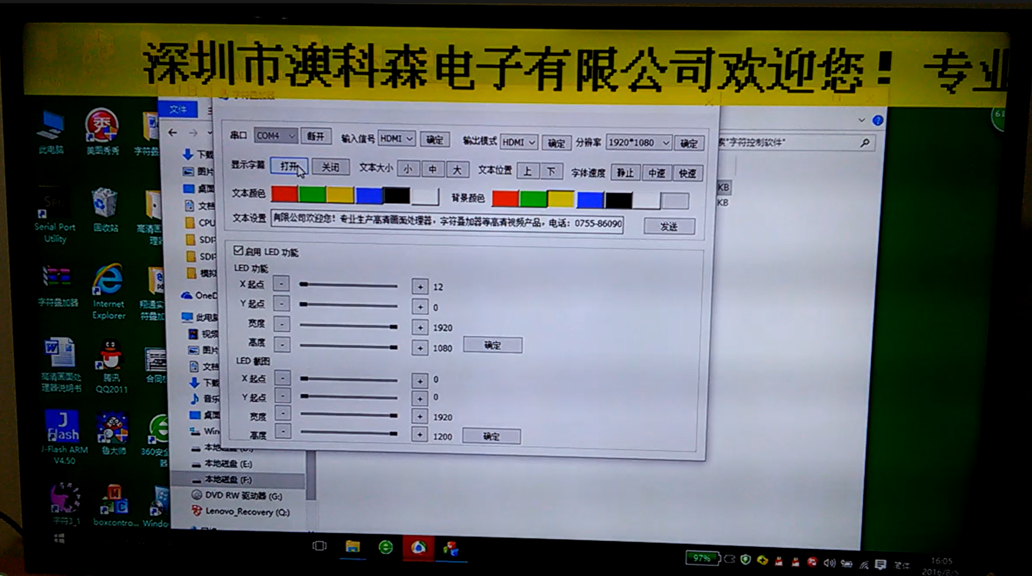This screenshot has width=1032, height=576.
Task: Expand the 输入信号 HDMI dropdown
Action: 396,139
